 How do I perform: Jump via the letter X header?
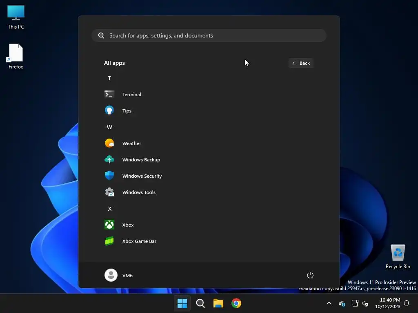click(109, 209)
